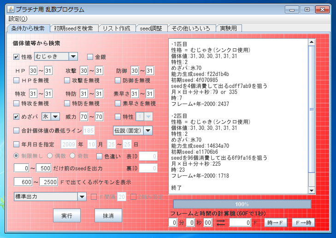Click the 防御 maximum value field
Screen dimensions: 336x238
click(x=150, y=70)
